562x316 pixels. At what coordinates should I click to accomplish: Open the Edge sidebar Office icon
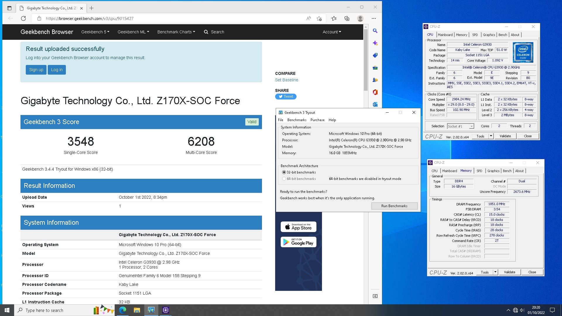point(375,92)
